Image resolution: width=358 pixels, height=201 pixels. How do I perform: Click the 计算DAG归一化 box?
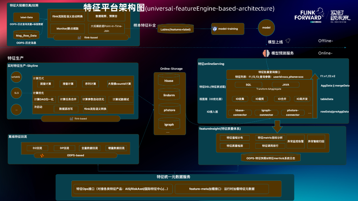click(44, 99)
